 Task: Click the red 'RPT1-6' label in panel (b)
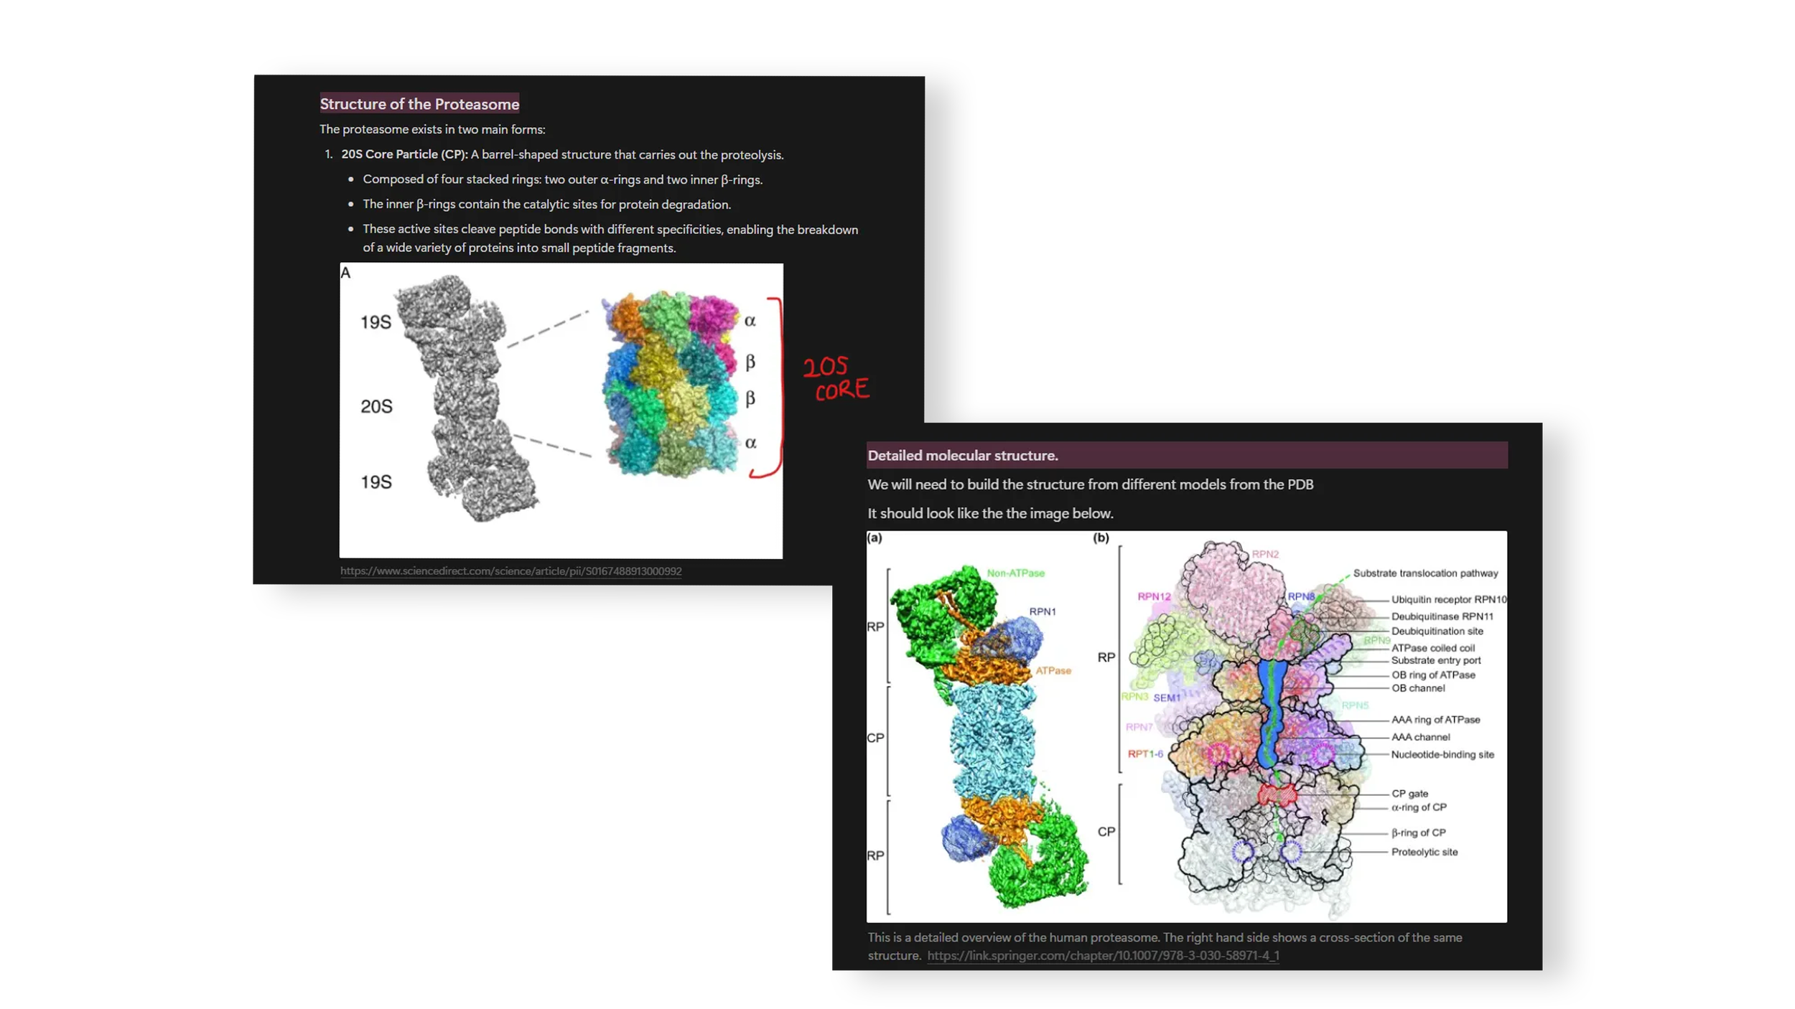coord(1144,754)
